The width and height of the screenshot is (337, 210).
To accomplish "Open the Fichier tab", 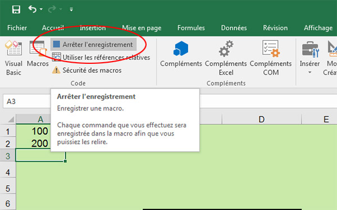I will (x=17, y=28).
